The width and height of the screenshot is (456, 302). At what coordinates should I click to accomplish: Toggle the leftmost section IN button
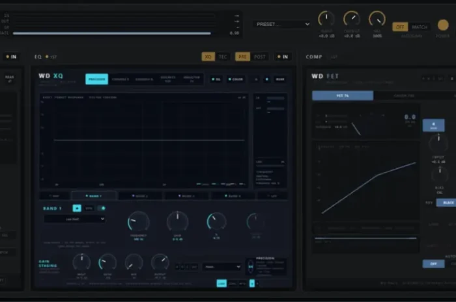pyautogui.click(x=11, y=57)
